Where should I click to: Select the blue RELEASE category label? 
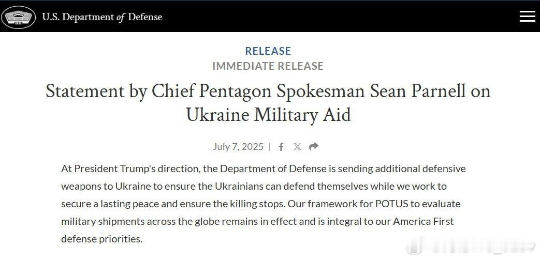coord(268,51)
